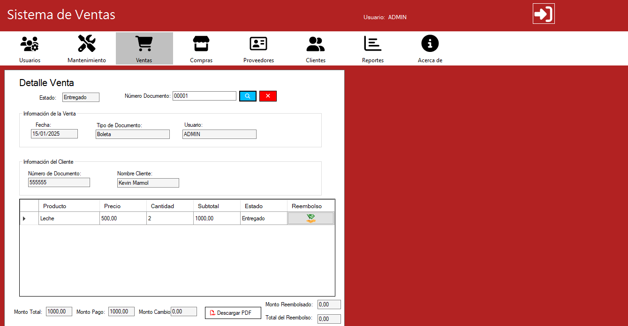The height and width of the screenshot is (326, 628).
Task: Click the logout icon in header
Action: coord(544,14)
